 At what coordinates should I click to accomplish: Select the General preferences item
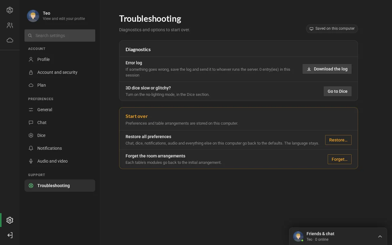[60, 110]
